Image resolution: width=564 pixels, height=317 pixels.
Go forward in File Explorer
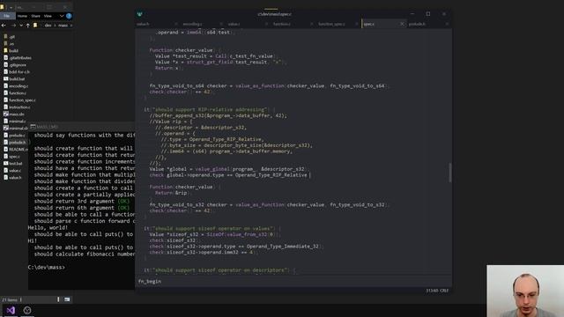(x=13, y=26)
